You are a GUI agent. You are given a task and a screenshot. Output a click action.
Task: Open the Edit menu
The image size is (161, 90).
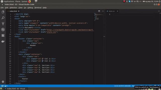[7, 8]
